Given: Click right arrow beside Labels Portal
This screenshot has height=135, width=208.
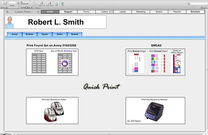Looking at the screenshot, I should pyautogui.click(x=38, y=12).
